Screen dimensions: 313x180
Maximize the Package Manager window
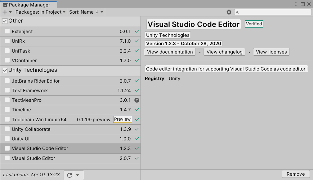[303, 4]
